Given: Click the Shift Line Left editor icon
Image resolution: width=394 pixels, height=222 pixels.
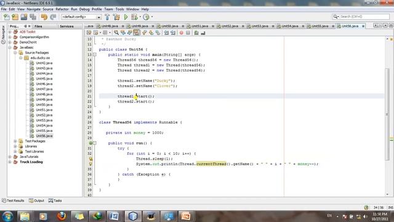Looking at the screenshot, I should click(x=166, y=33).
